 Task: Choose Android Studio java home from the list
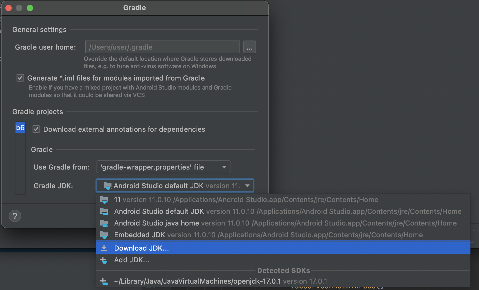pos(283,223)
